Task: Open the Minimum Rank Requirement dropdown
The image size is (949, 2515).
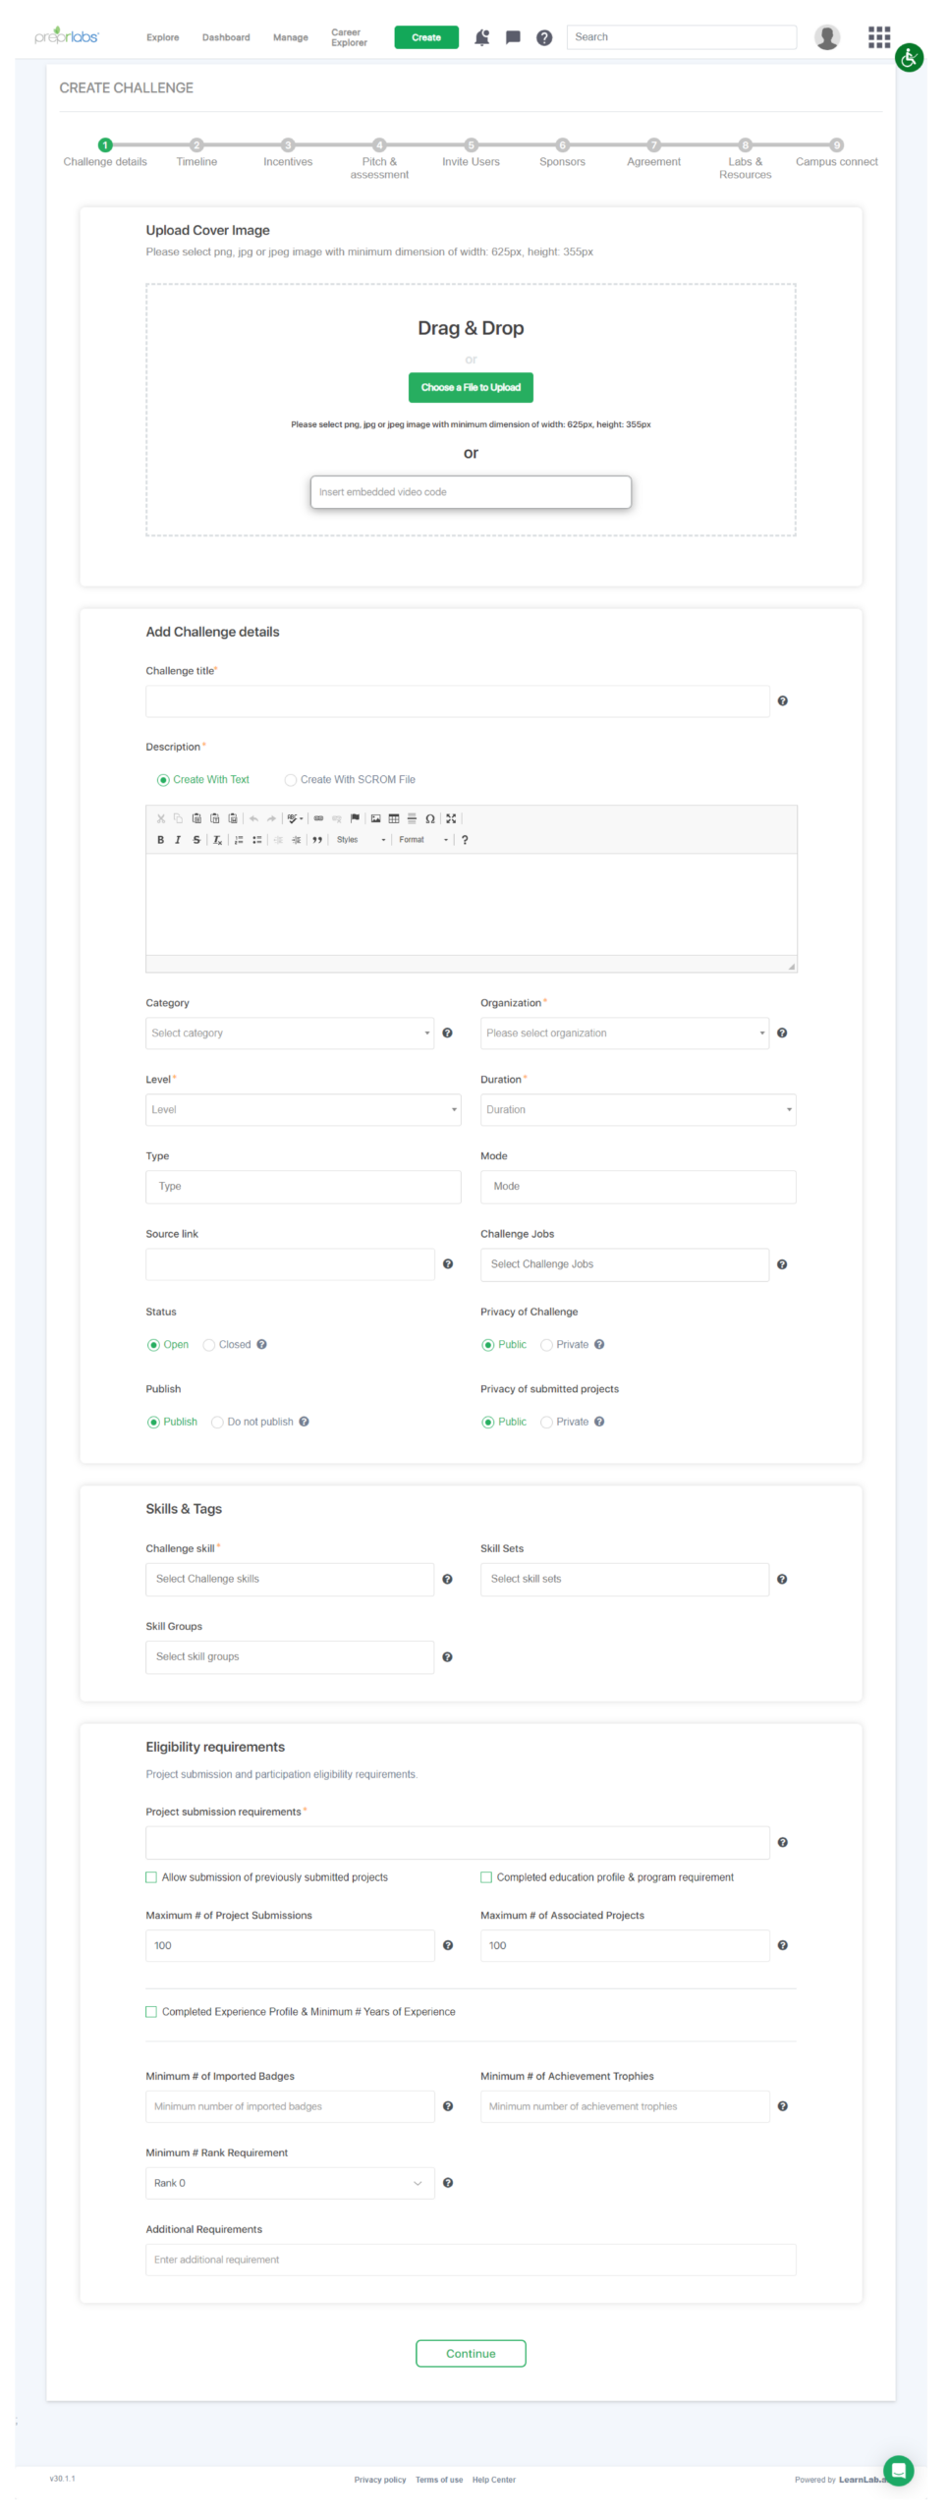Action: point(290,2183)
